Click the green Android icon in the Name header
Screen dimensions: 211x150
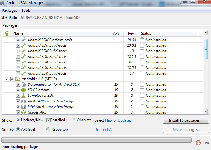7,33
